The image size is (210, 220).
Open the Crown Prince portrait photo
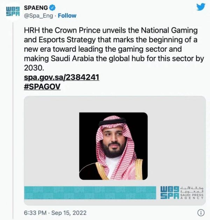pyautogui.click(x=113, y=146)
